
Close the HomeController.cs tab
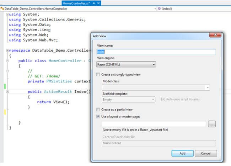98,3
